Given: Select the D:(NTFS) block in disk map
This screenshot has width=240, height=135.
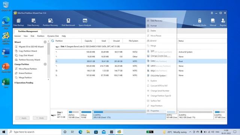Looking at the screenshot, I should 196,114.
